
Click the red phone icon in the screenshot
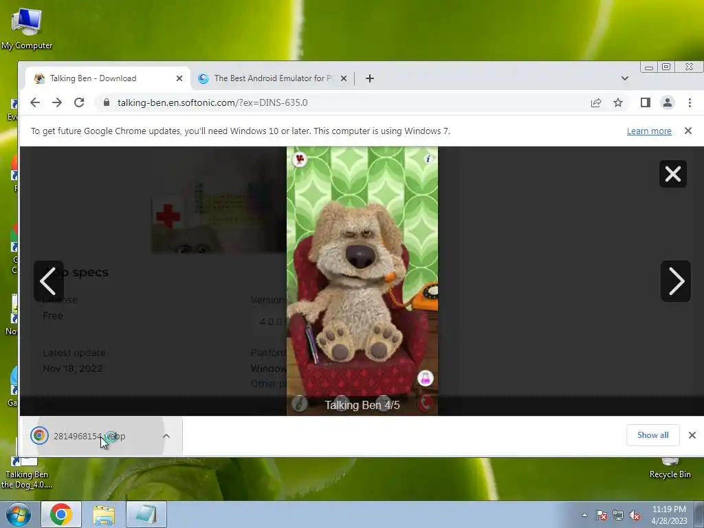(425, 404)
